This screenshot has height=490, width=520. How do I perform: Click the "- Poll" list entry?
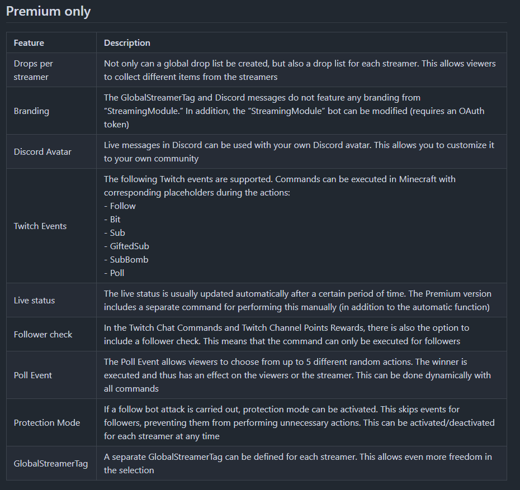coord(114,273)
